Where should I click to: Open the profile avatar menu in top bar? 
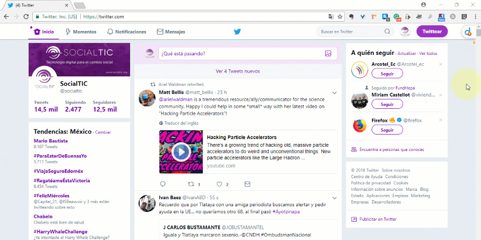click(x=405, y=31)
